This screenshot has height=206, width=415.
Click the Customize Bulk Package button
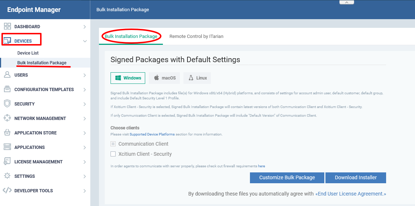click(287, 178)
